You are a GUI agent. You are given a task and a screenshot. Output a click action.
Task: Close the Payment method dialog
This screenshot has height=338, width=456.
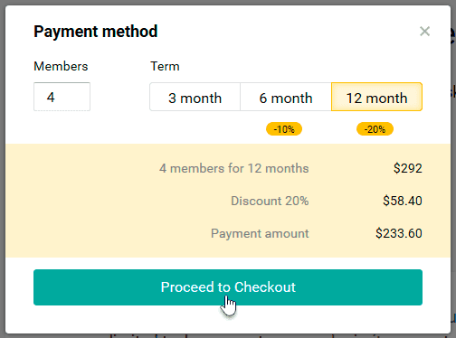click(x=424, y=32)
